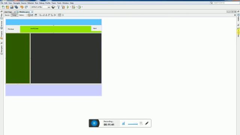This screenshot has width=240, height=135.
Task: Open the Projects side panel
Action: [x=1, y=35]
